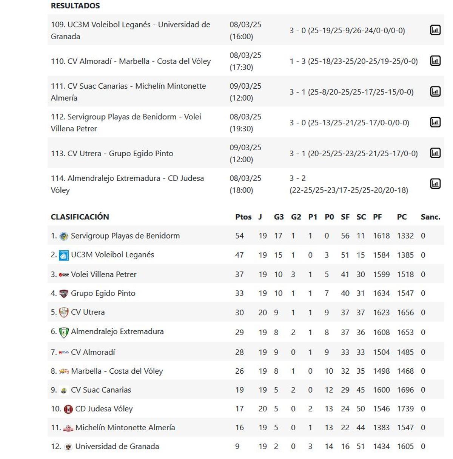
Task: Click the stats chart icon for match 111
Action: tap(436, 91)
